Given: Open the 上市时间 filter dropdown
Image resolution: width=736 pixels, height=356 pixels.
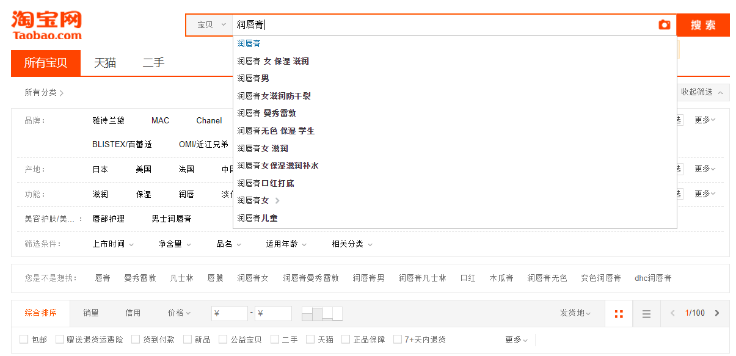Looking at the screenshot, I should pyautogui.click(x=113, y=244).
